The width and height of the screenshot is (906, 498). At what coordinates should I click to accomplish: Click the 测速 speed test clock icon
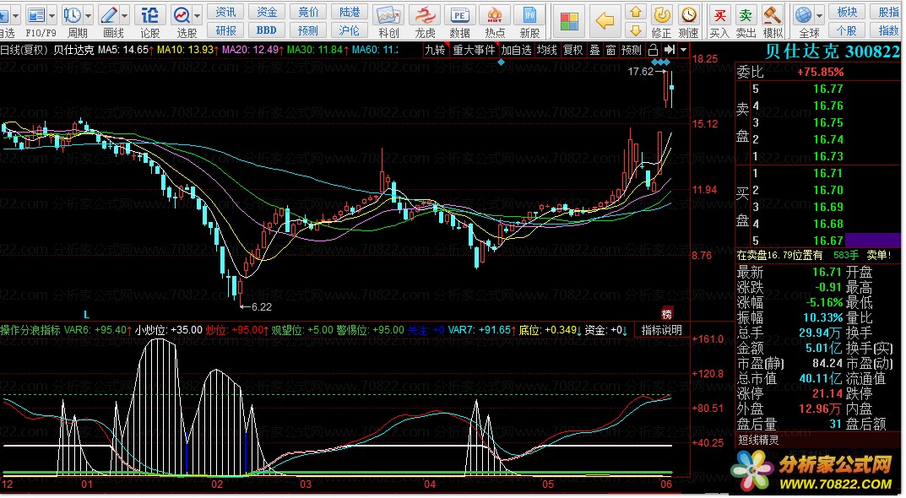coord(688,15)
